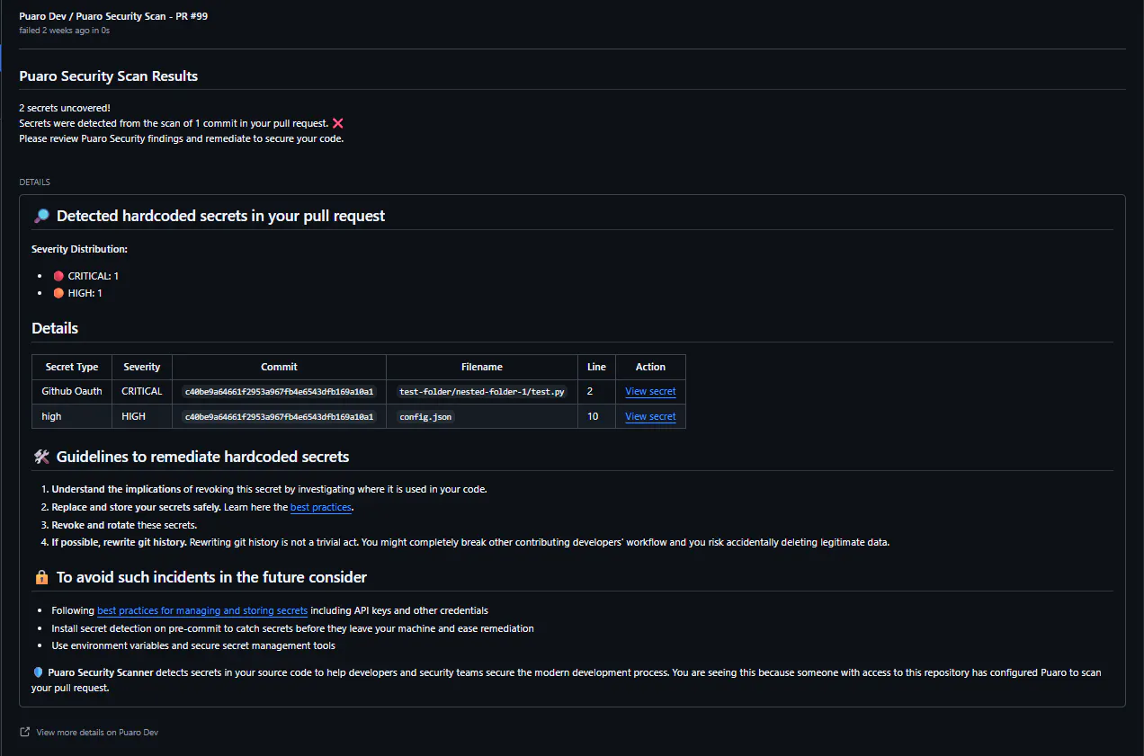
Task: Click commit hash in the Github Oauth row
Action: (279, 392)
